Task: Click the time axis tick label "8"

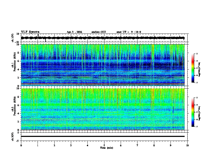Action: pos(154,145)
